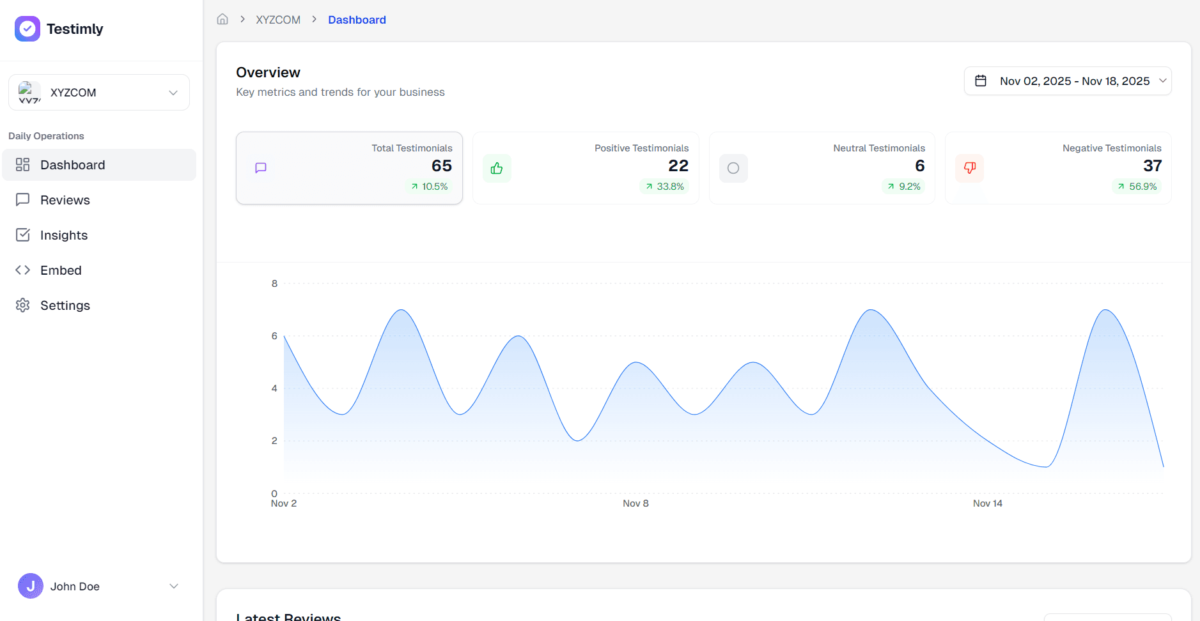Click John Doe's avatar circle
The width and height of the screenshot is (1200, 621).
30,586
